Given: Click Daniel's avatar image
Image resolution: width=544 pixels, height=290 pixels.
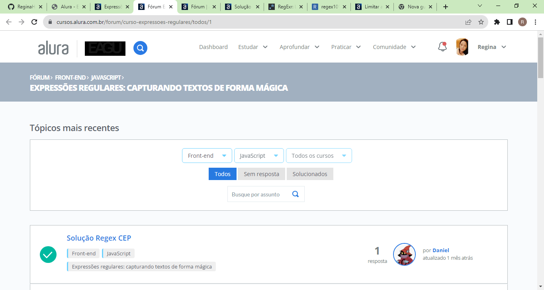Looking at the screenshot, I should tap(404, 254).
